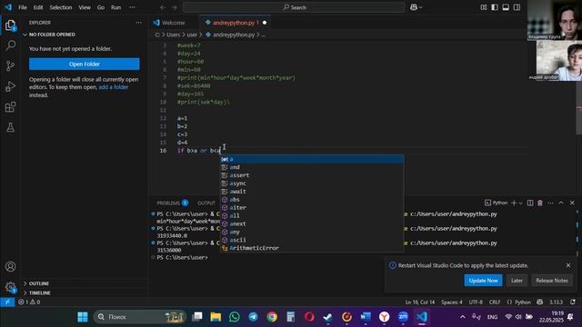Toggle the bottom Panel layout icon

[506, 7]
